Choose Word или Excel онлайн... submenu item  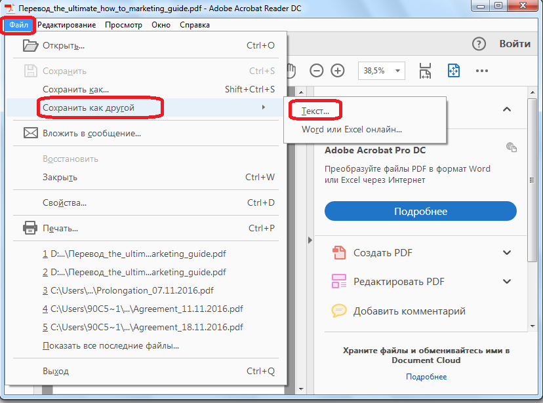tap(352, 130)
